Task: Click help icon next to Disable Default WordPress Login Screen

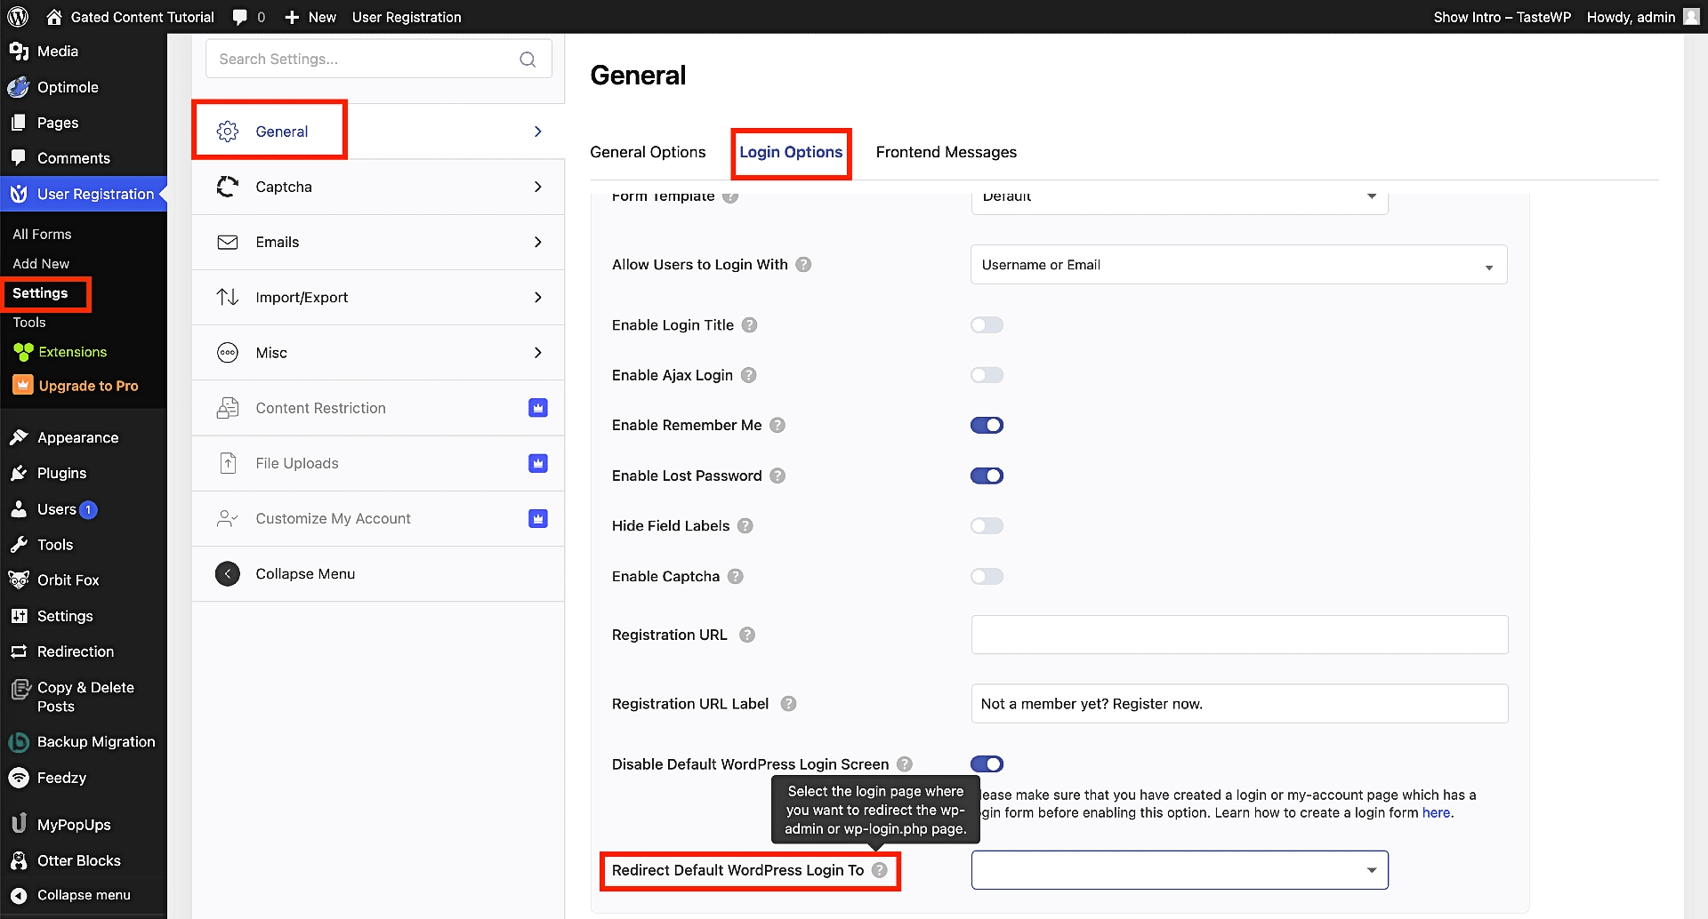Action: coord(905,764)
